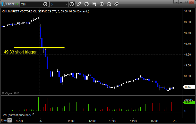Click the 11:00 time axis label
196x124 pixels.
pyautogui.click(x=71, y=121)
